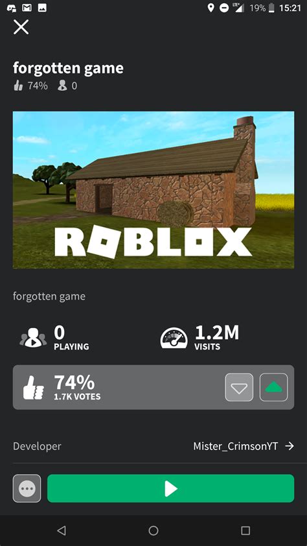This screenshot has height=546, width=307.
Task: Open the more options ellipsis button
Action: pos(27,488)
